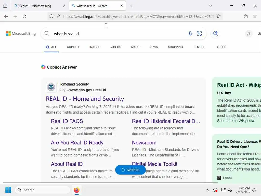Expand the MORE search categories menu
Screen dimensions: 261x196
pos(200,47)
